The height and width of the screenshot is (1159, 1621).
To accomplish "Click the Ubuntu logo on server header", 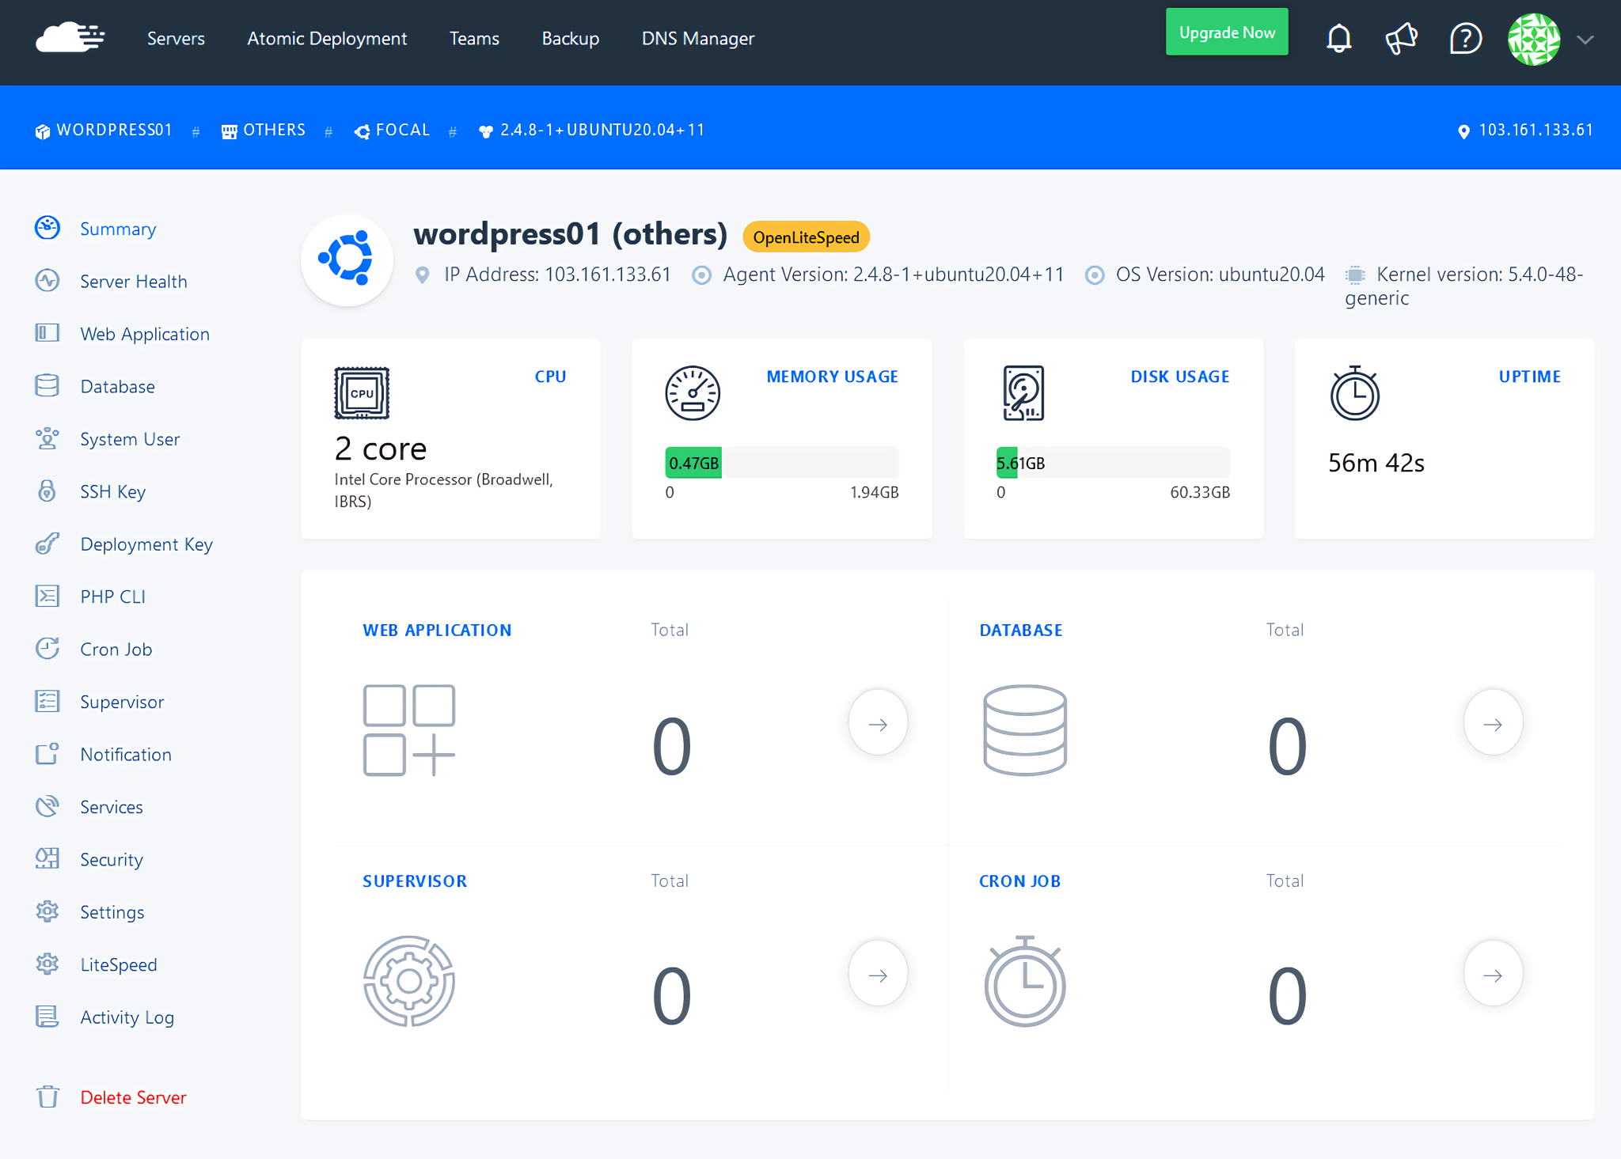I will tap(347, 259).
